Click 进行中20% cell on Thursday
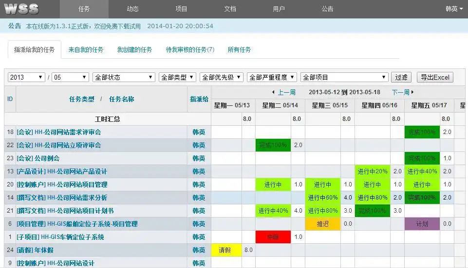Image resolution: width=468 pixels, height=268 pixels. (373, 171)
